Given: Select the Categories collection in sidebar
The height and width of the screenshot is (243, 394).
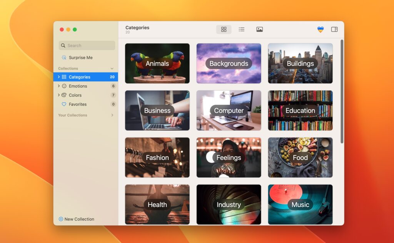Looking at the screenshot, I should 81,77.
